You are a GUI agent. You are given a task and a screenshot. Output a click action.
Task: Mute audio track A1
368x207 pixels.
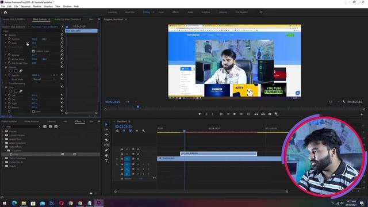(138, 164)
